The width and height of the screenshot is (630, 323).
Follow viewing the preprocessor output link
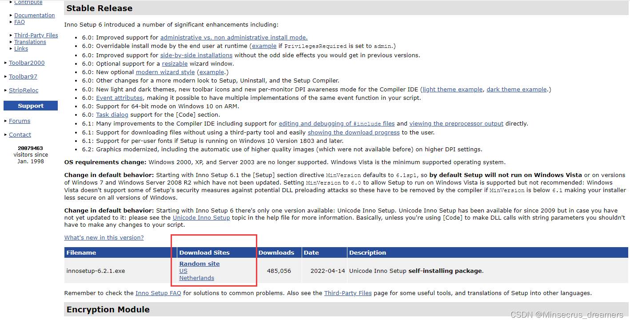point(456,123)
